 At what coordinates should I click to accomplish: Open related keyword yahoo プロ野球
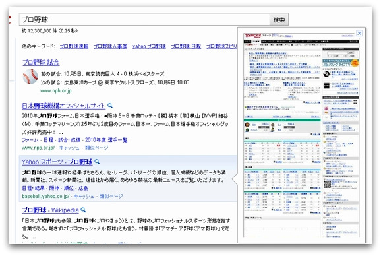point(149,46)
